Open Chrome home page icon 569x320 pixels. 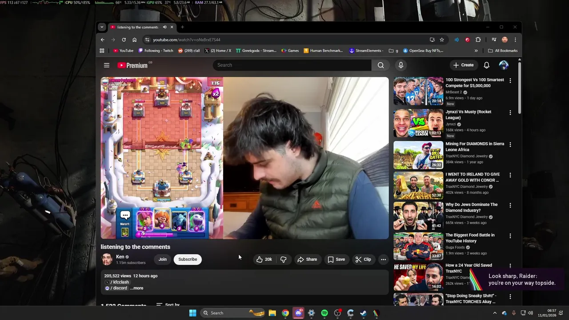(x=134, y=40)
